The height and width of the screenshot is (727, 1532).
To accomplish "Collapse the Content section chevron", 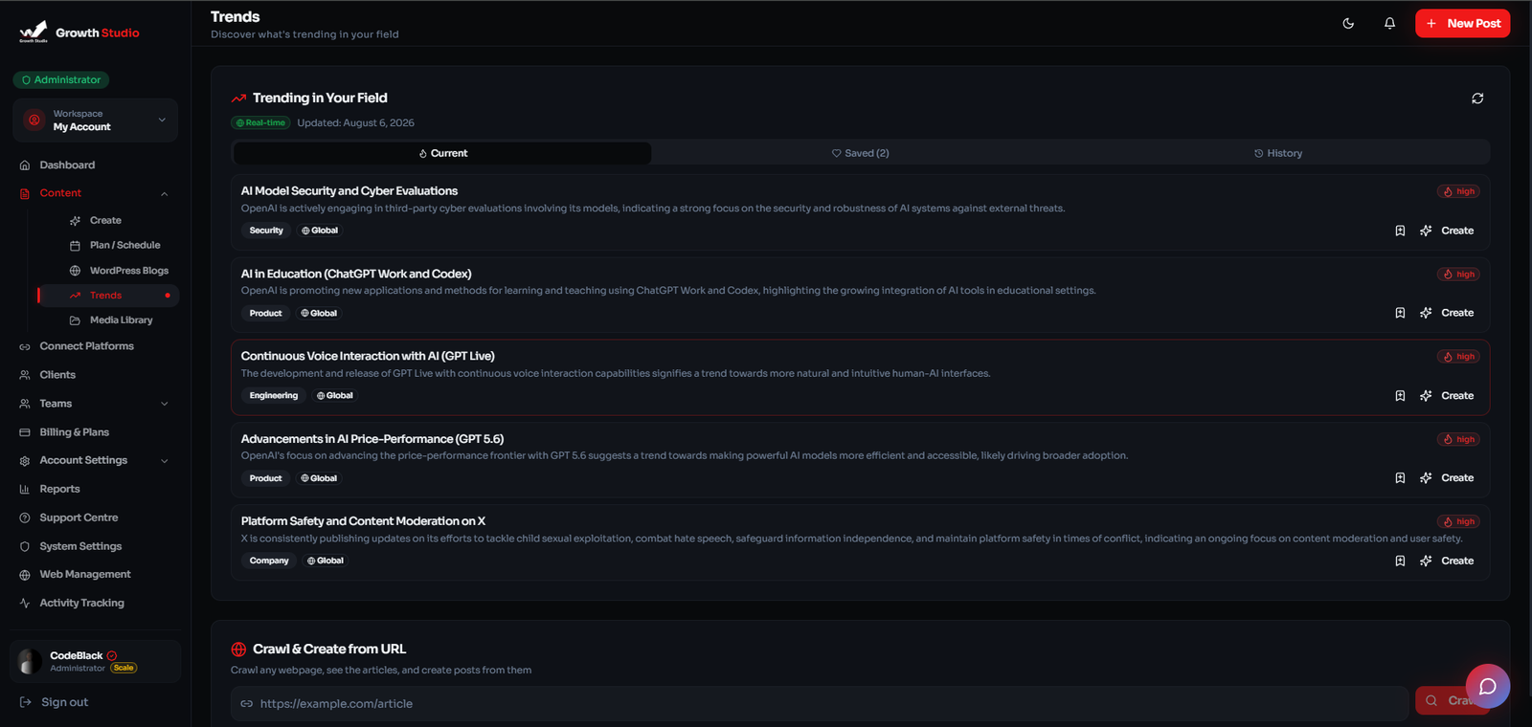I will 165,194.
